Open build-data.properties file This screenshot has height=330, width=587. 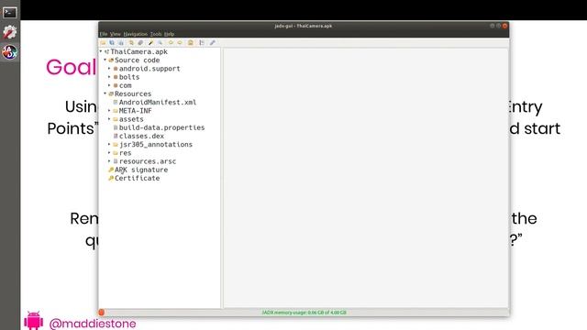coord(161,127)
